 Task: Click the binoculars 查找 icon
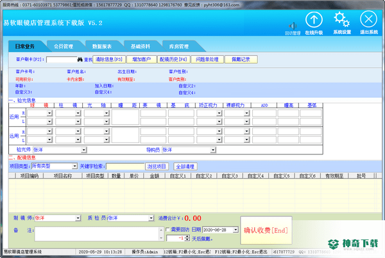[x=80, y=60]
